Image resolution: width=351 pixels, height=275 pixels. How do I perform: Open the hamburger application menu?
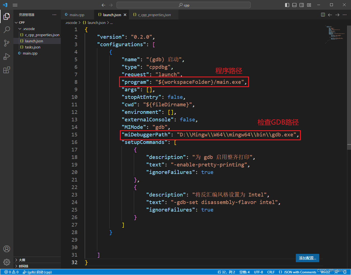(15, 5)
